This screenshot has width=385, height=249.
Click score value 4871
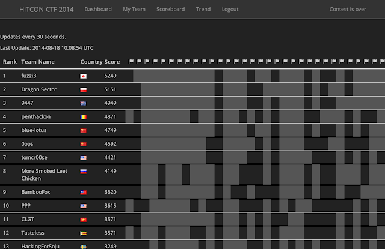(x=110, y=117)
